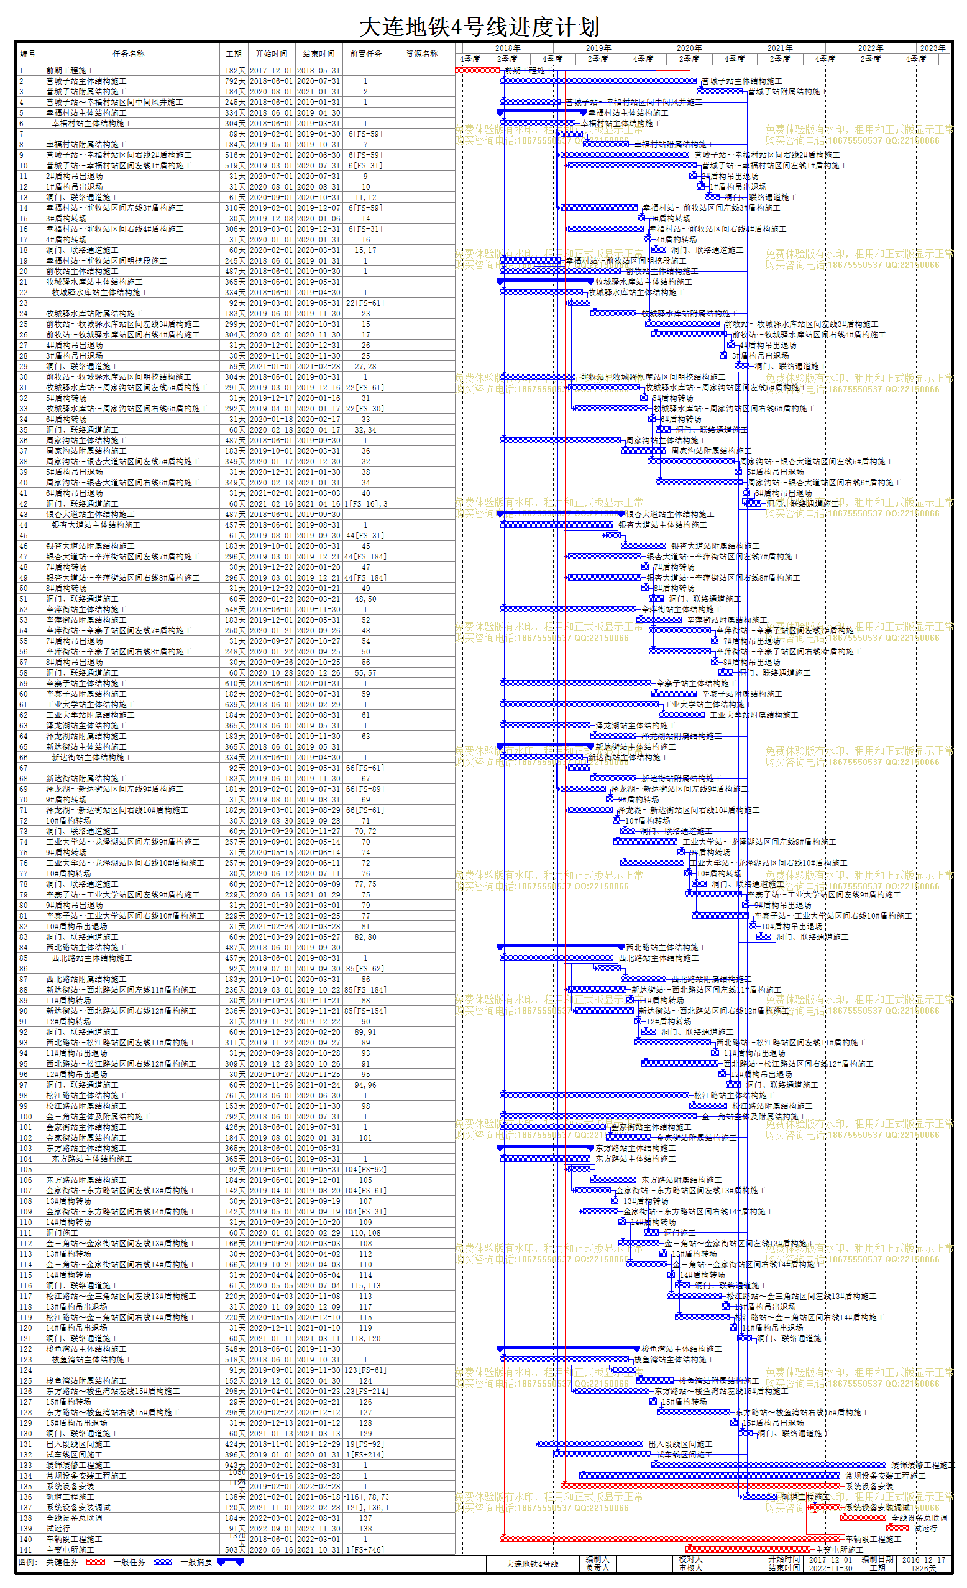The width and height of the screenshot is (967, 1588).
Task: Select row 136 task name 轨道工程施工
Action: pos(70,1497)
